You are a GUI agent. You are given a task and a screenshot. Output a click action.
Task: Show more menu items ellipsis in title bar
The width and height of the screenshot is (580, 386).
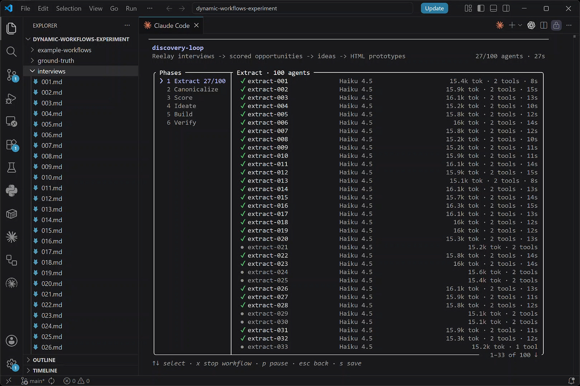pos(150,8)
